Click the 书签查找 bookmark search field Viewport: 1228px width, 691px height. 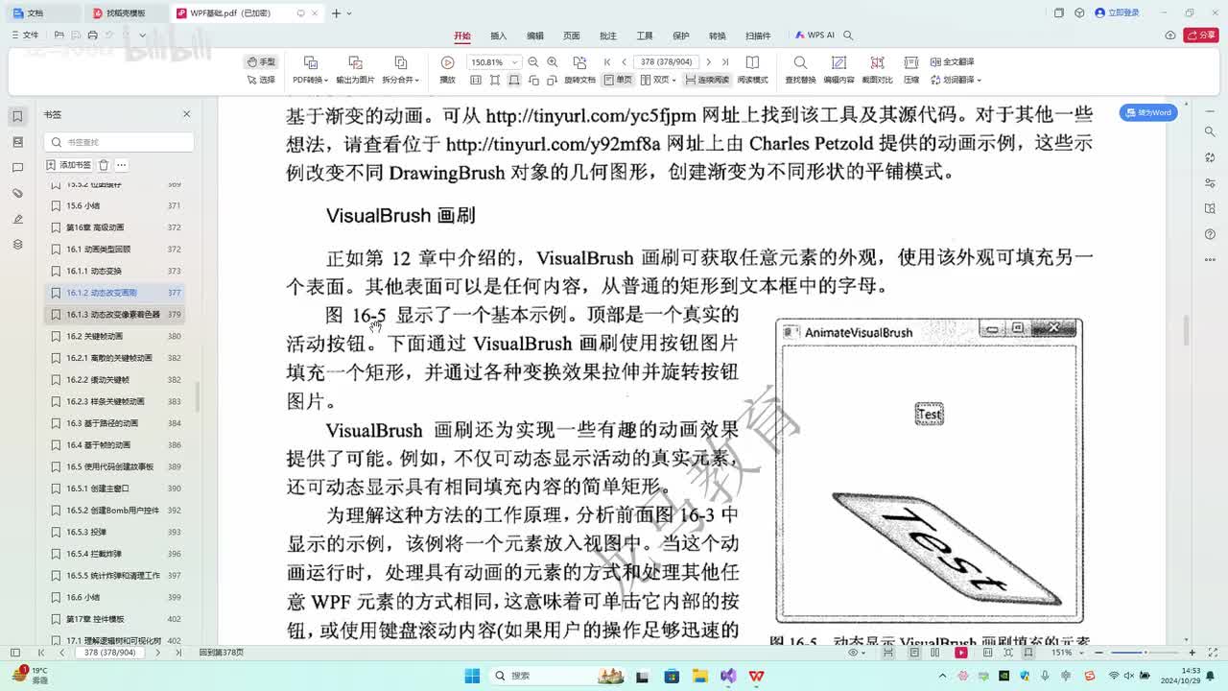click(x=119, y=142)
